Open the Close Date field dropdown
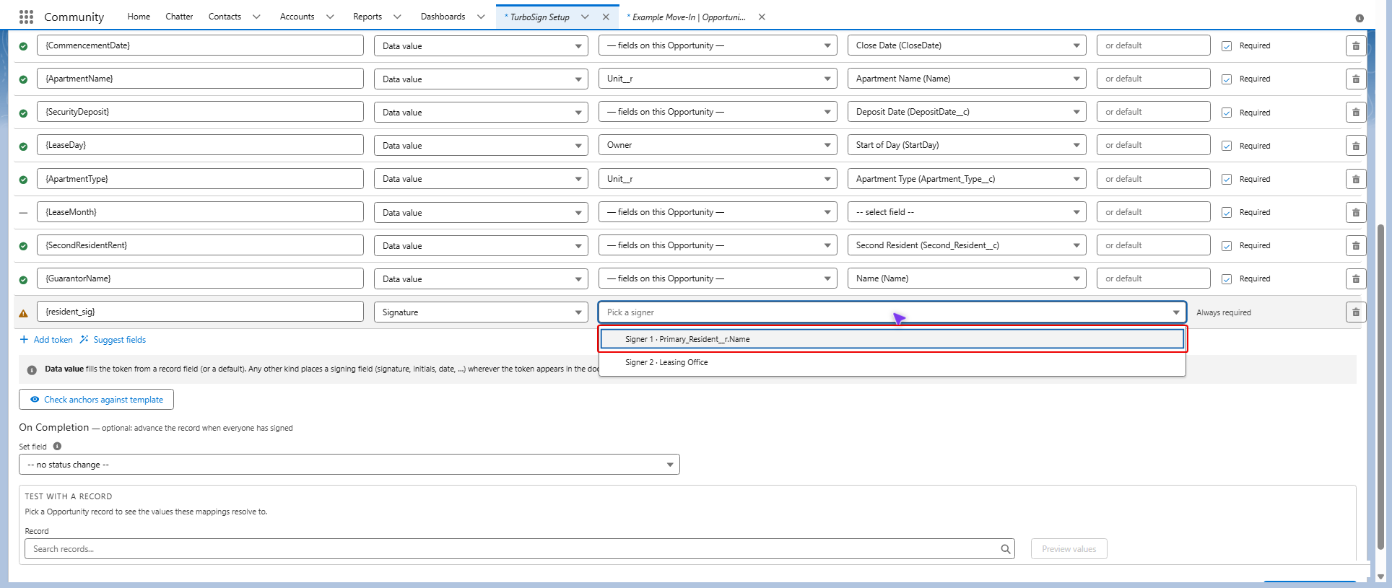Screen dimensions: 1392x588 click(967, 45)
